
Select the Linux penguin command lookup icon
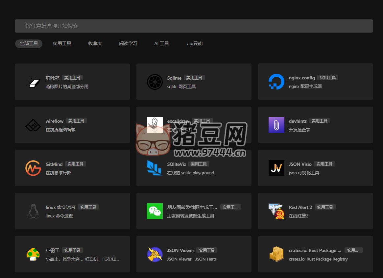[x=33, y=211]
